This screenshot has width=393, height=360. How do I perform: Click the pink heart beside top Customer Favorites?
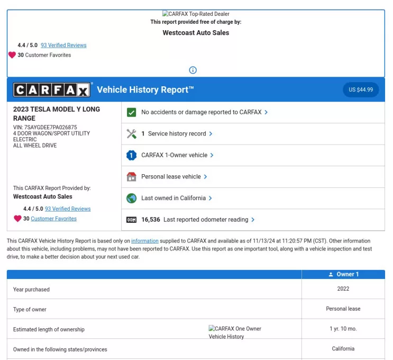(x=12, y=55)
